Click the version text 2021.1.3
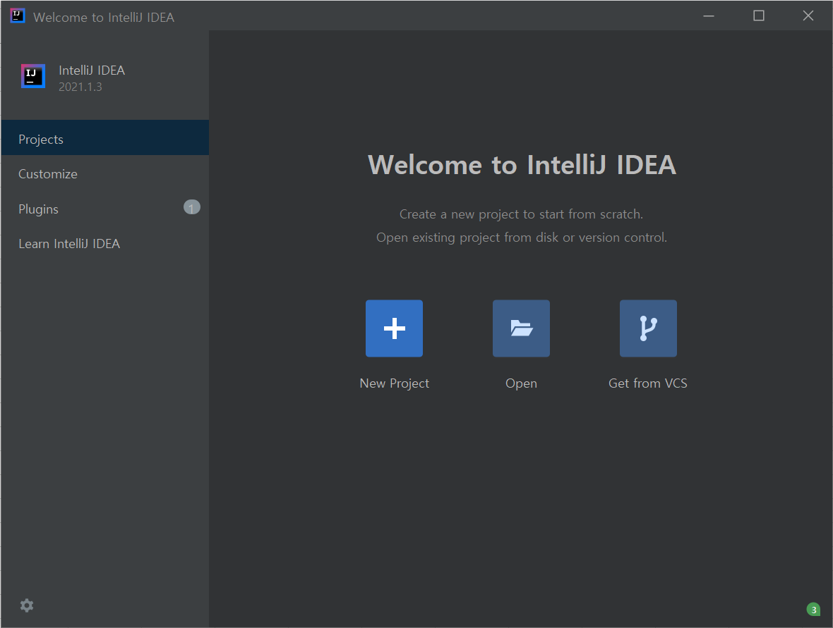Screen dimensions: 833x628 80,87
